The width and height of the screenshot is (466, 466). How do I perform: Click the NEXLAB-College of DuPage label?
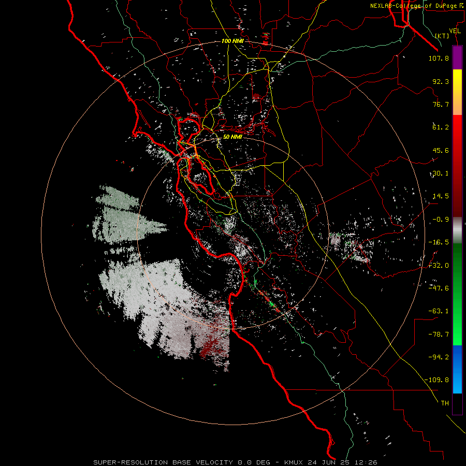pyautogui.click(x=416, y=6)
